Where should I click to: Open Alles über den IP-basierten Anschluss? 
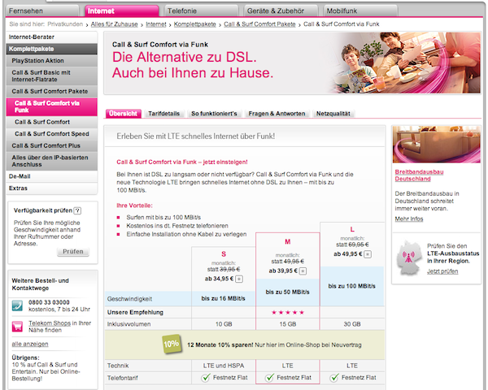pyautogui.click(x=52, y=161)
